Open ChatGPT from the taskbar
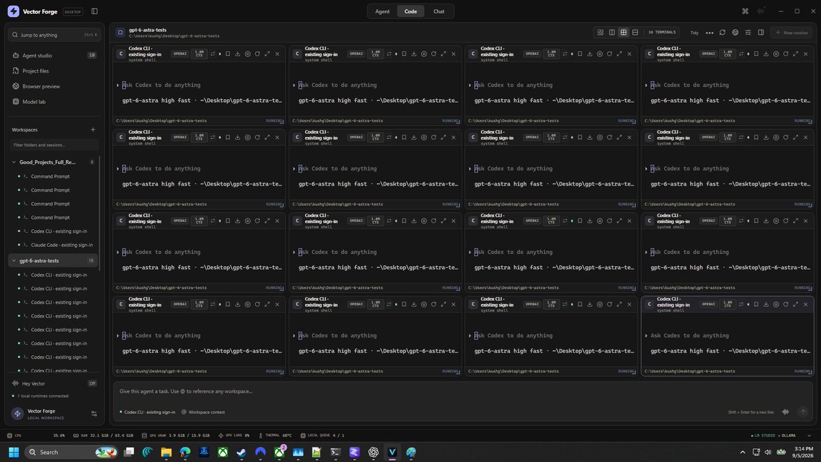 coord(374,452)
